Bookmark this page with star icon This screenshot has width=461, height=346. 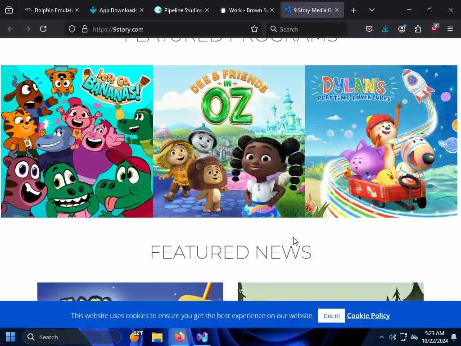[254, 29]
